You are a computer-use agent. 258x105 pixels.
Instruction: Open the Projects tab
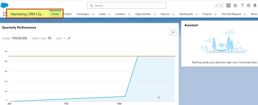207,14
